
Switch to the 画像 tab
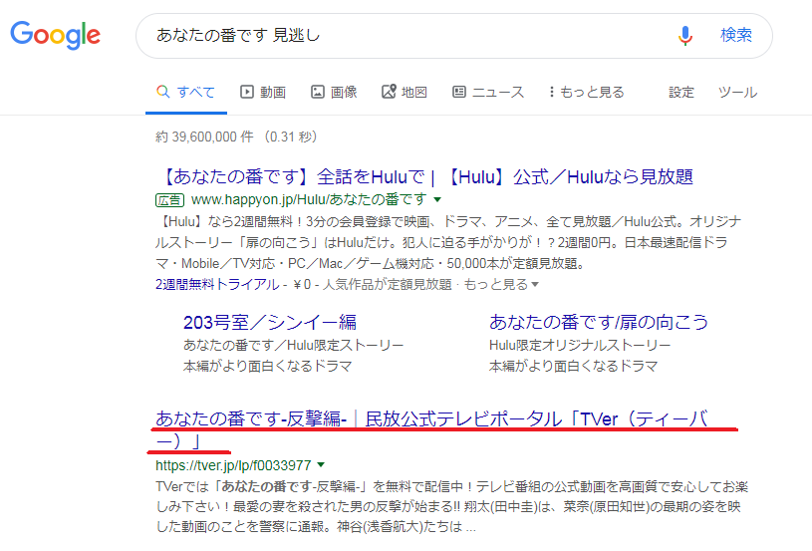click(334, 93)
